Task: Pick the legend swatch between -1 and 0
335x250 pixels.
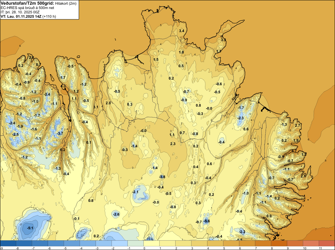Action: pyautogui.click(x=136, y=243)
